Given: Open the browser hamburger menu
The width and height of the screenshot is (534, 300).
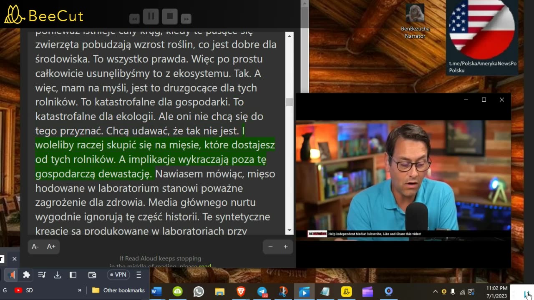Looking at the screenshot, I should coord(139,275).
